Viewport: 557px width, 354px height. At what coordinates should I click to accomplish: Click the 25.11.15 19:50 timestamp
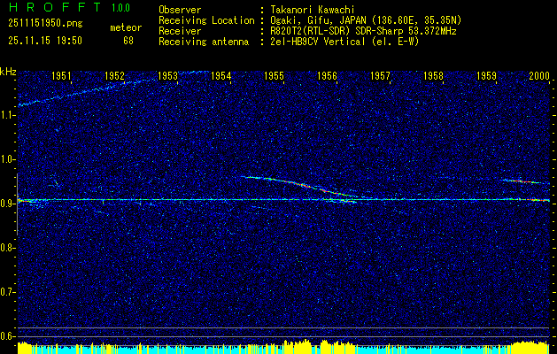click(x=44, y=40)
